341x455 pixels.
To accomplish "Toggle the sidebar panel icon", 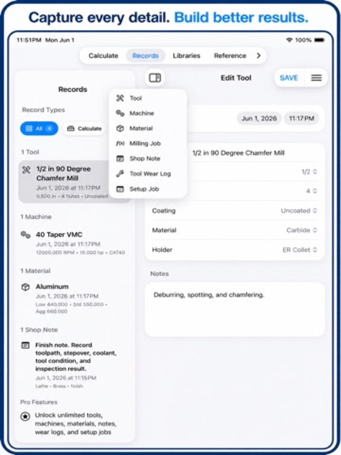I will tap(155, 78).
